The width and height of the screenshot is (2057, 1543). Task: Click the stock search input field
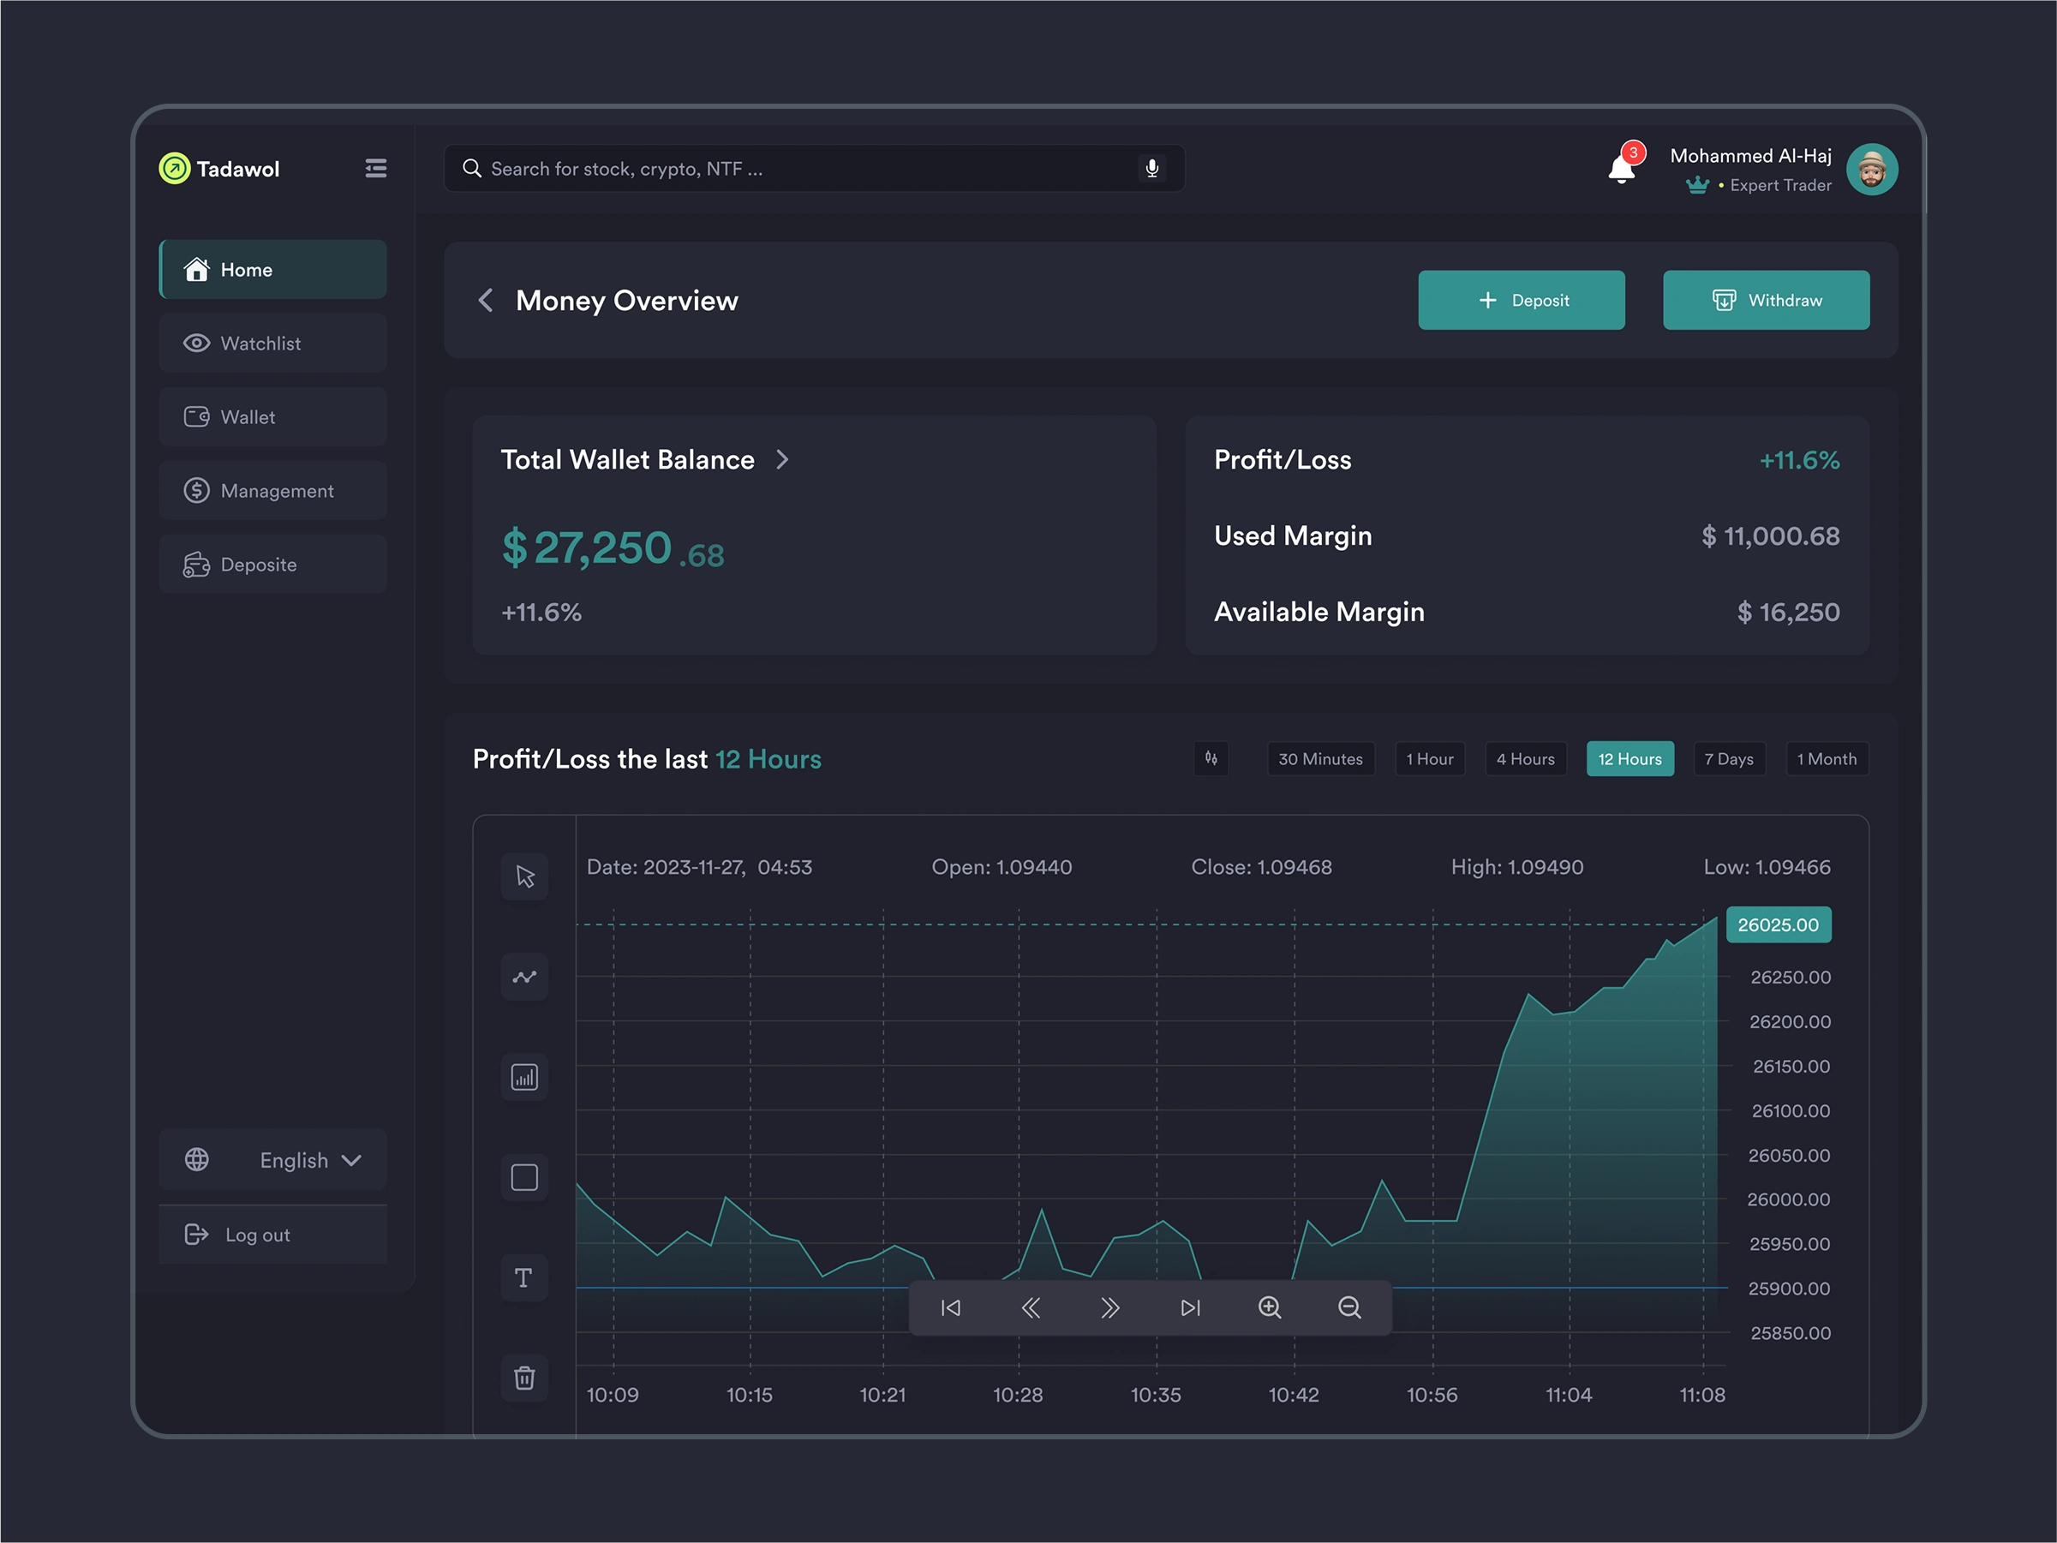799,168
